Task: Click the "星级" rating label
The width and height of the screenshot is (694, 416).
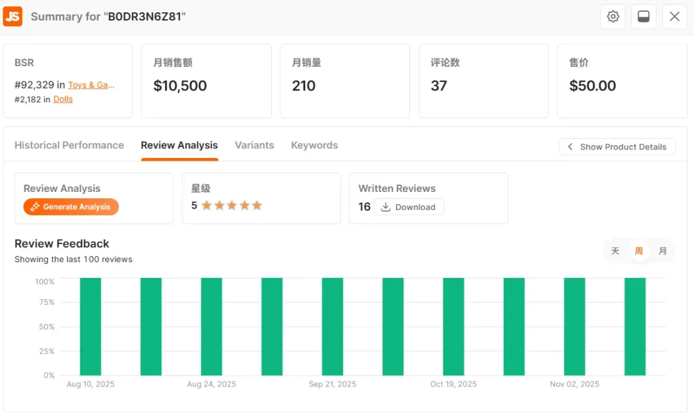Action: click(x=200, y=188)
